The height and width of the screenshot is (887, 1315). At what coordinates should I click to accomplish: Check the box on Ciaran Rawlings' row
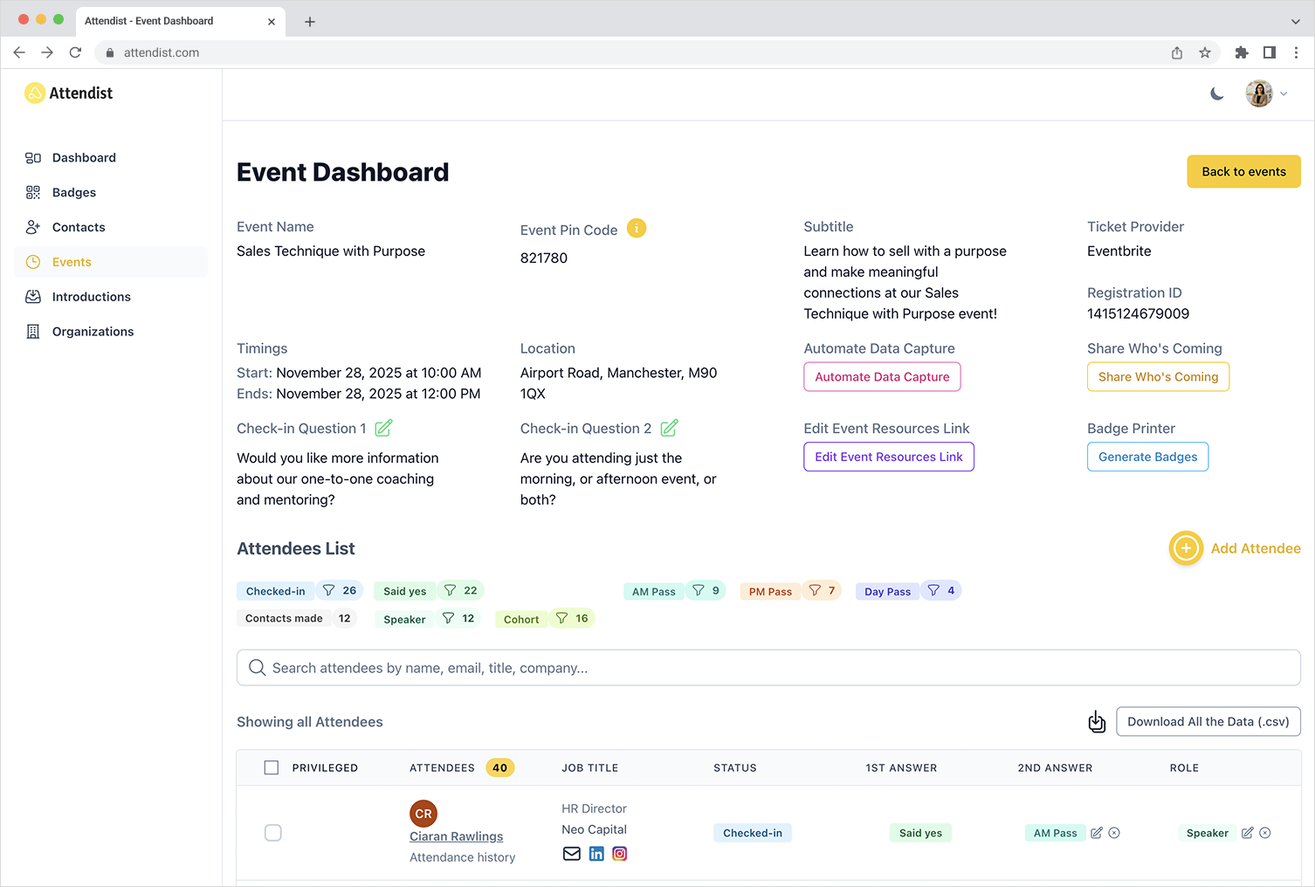click(272, 833)
